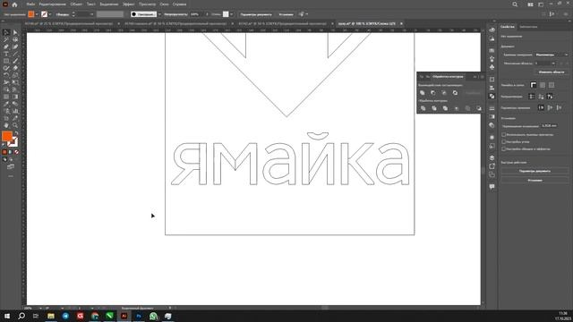Open the search icon in the top bar

[x=515, y=4]
